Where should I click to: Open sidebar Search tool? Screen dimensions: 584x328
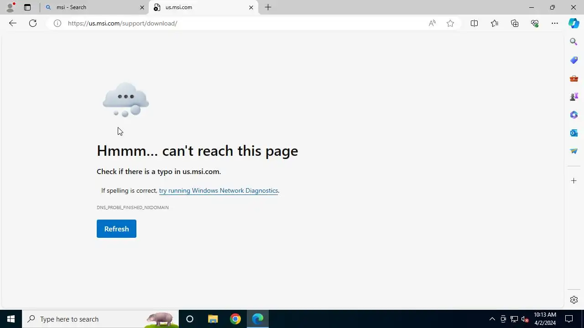click(574, 42)
